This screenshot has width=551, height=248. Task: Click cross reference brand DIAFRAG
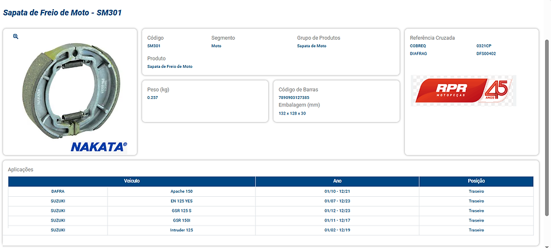(419, 54)
